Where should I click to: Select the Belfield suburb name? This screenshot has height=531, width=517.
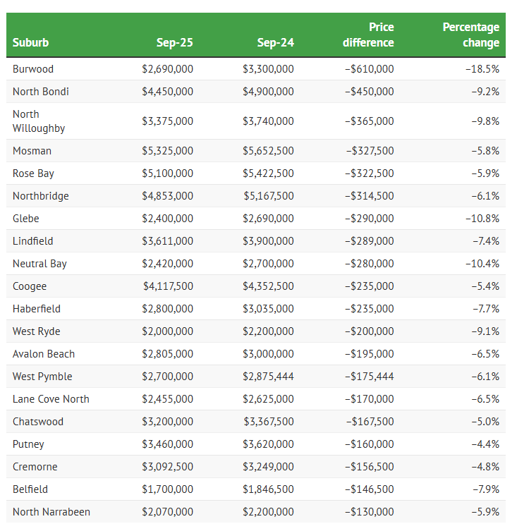pyautogui.click(x=30, y=489)
